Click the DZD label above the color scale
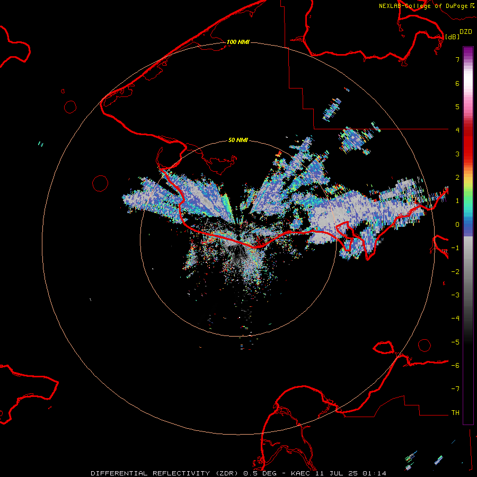The height and width of the screenshot is (477, 477). pos(466,32)
